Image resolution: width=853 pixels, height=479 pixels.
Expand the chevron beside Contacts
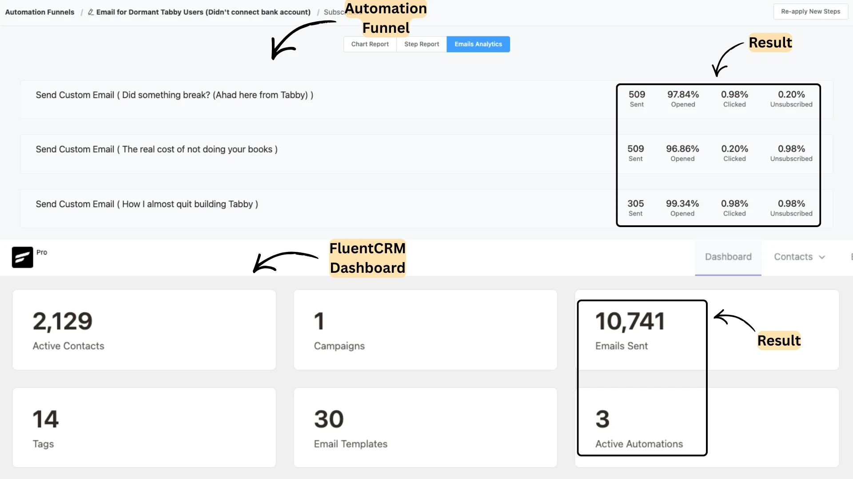pyautogui.click(x=821, y=257)
